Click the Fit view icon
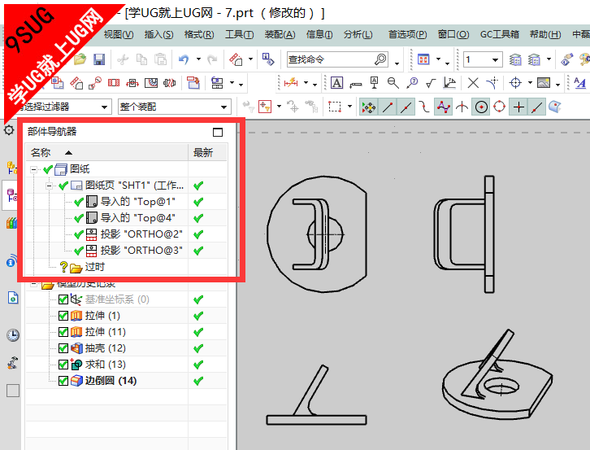590x450 pixels. click(x=423, y=59)
